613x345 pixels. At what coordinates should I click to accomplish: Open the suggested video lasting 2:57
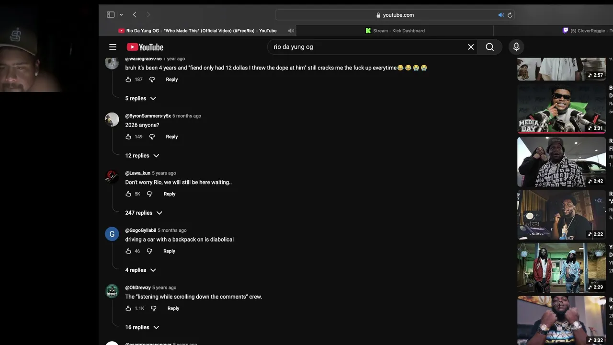click(x=561, y=69)
